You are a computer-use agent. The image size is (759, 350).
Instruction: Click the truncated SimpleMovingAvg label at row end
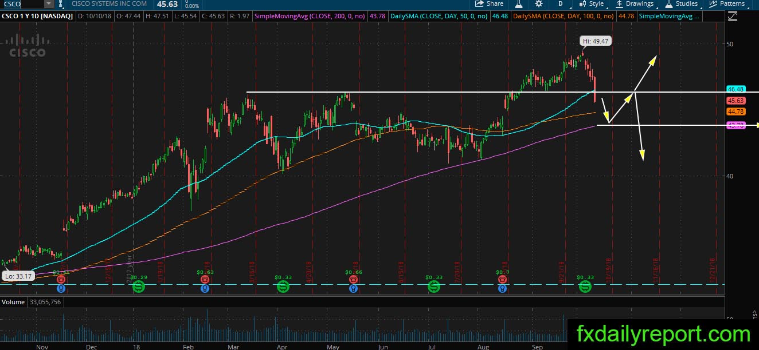[670, 16]
